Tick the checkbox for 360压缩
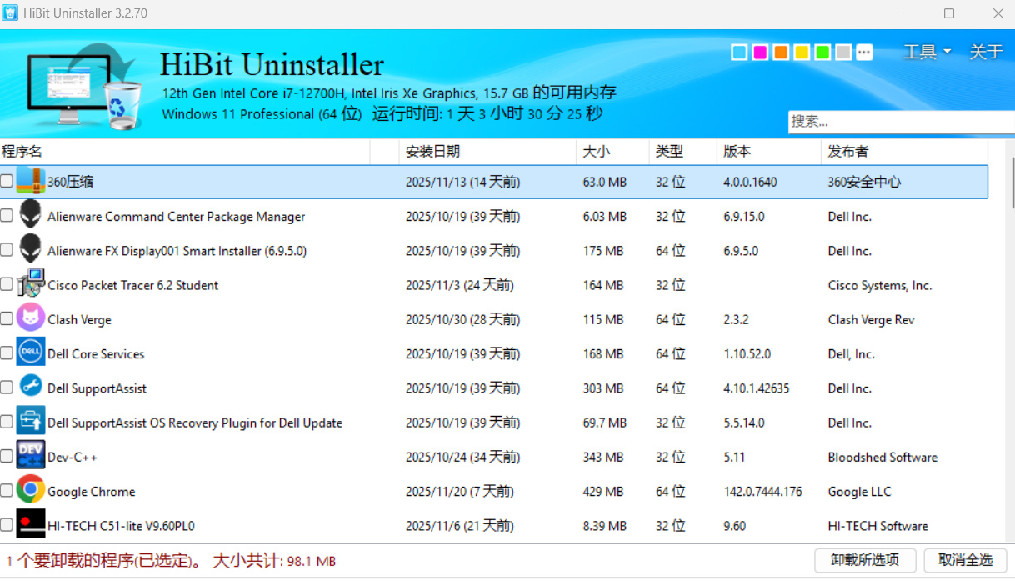This screenshot has width=1015, height=581. point(7,181)
